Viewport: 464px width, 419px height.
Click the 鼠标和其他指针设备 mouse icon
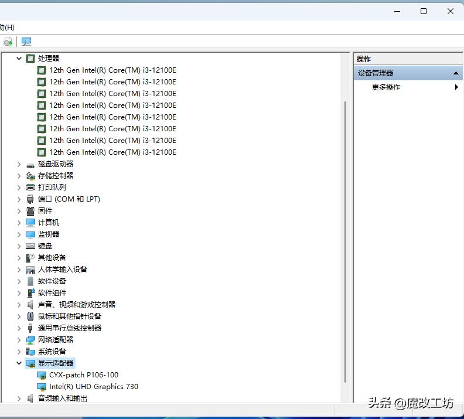pyautogui.click(x=30, y=316)
